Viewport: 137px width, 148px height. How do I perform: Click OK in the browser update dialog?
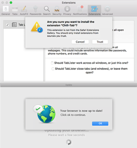(x=100, y=124)
